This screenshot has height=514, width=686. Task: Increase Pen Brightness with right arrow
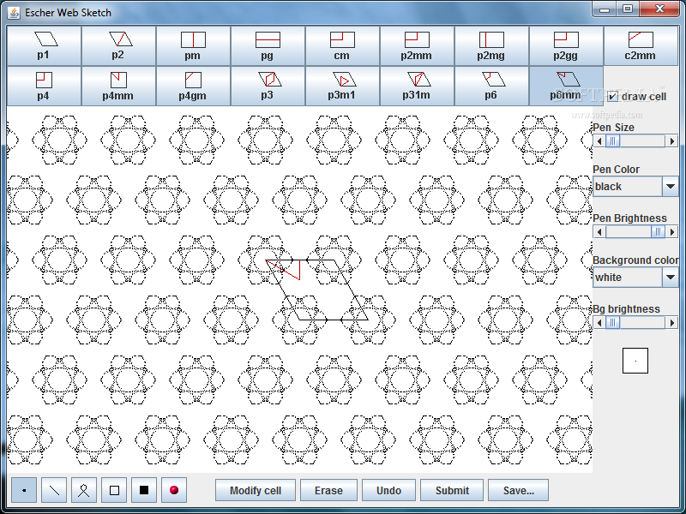coord(672,232)
